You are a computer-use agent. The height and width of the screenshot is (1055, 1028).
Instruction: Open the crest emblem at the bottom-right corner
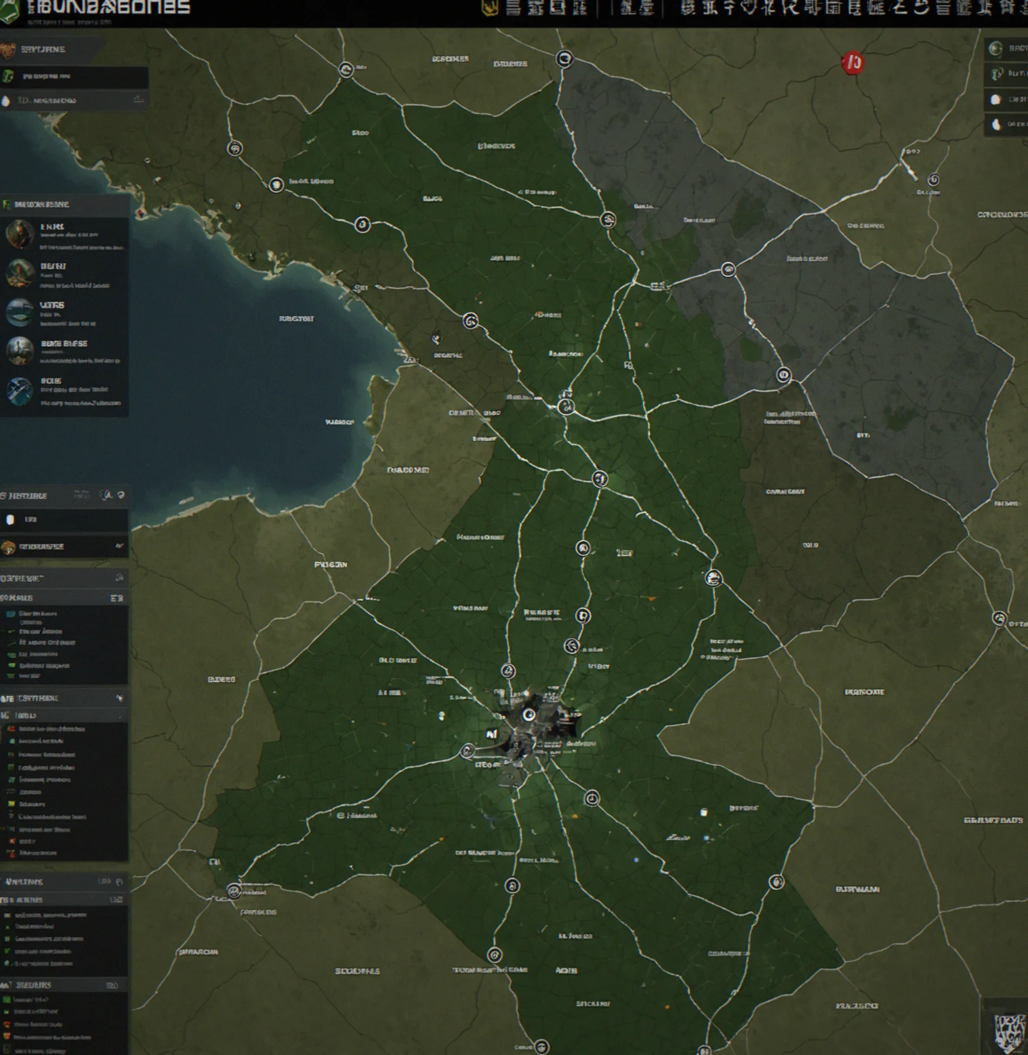pyautogui.click(x=1010, y=1033)
